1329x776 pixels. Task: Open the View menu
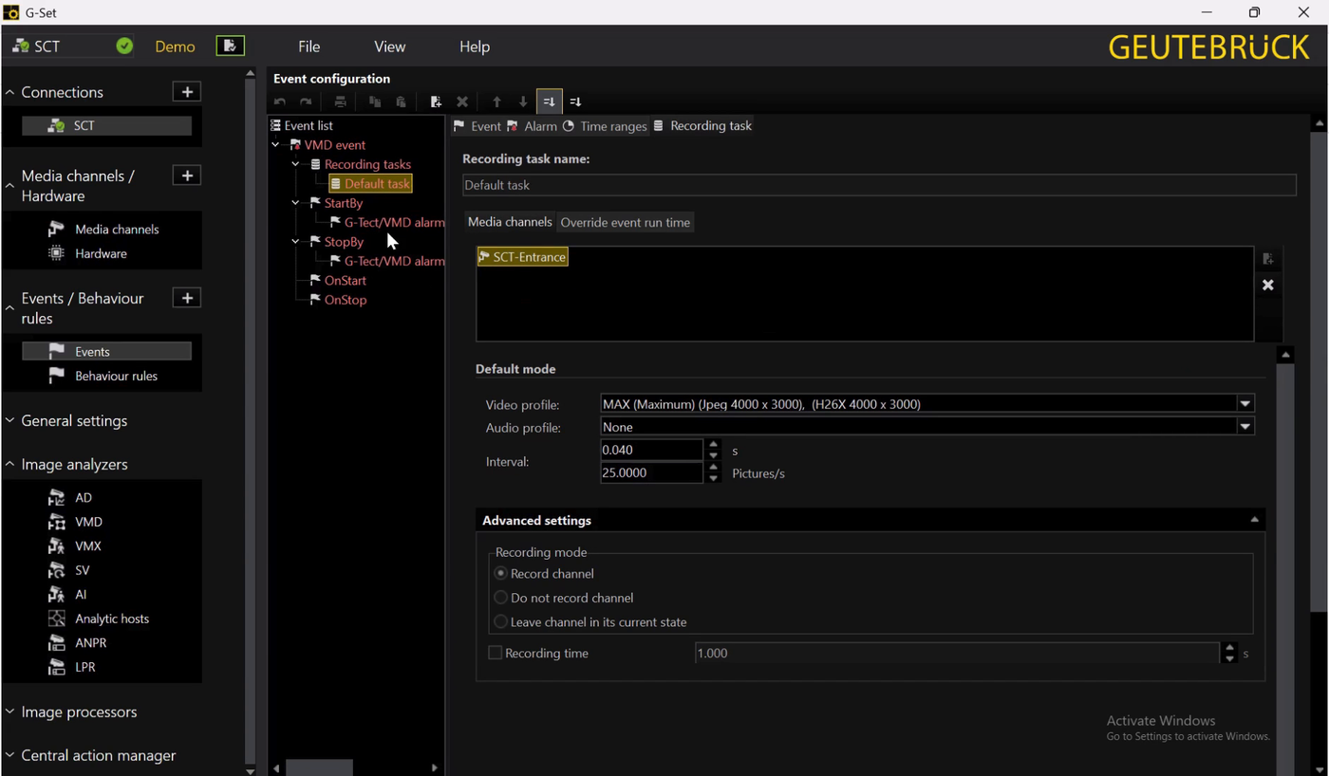[x=389, y=46]
